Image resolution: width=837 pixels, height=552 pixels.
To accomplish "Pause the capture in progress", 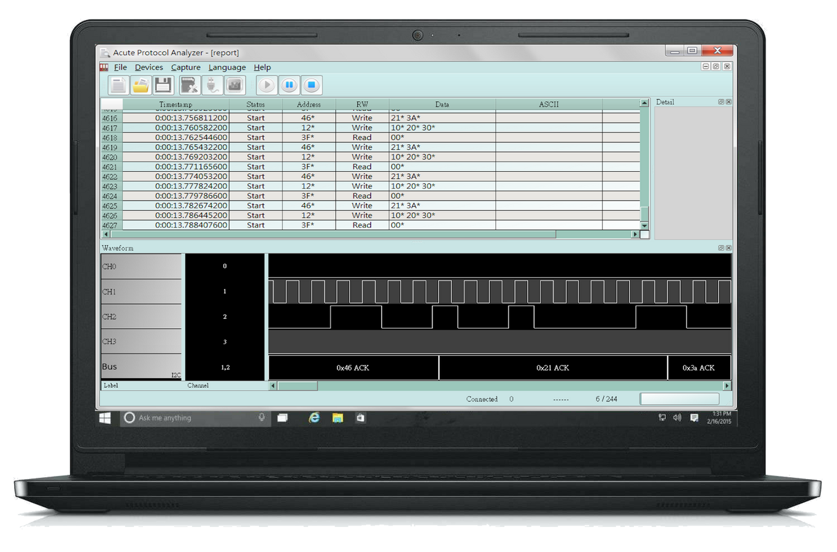I will pyautogui.click(x=289, y=85).
